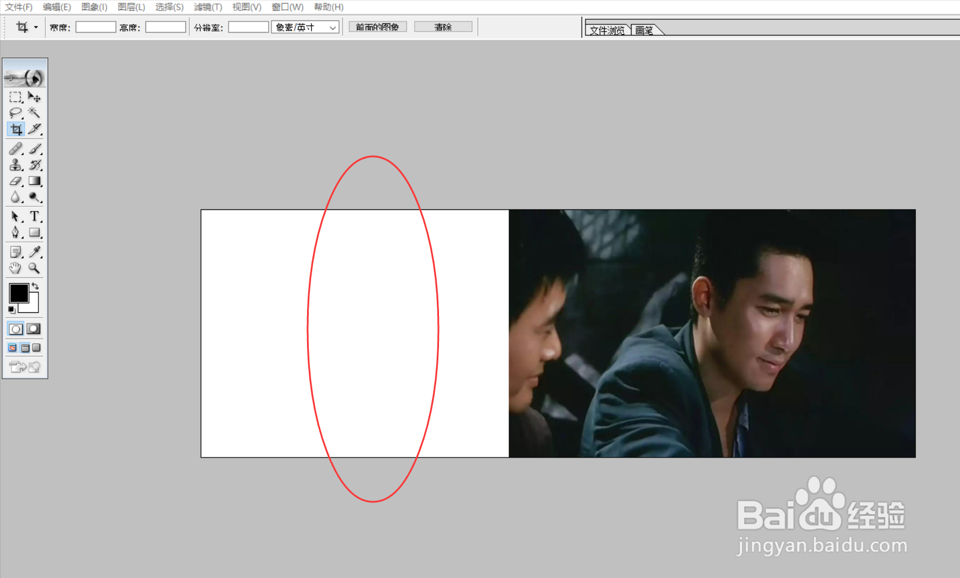Select the Slice tool
The width and height of the screenshot is (960, 578).
[34, 129]
